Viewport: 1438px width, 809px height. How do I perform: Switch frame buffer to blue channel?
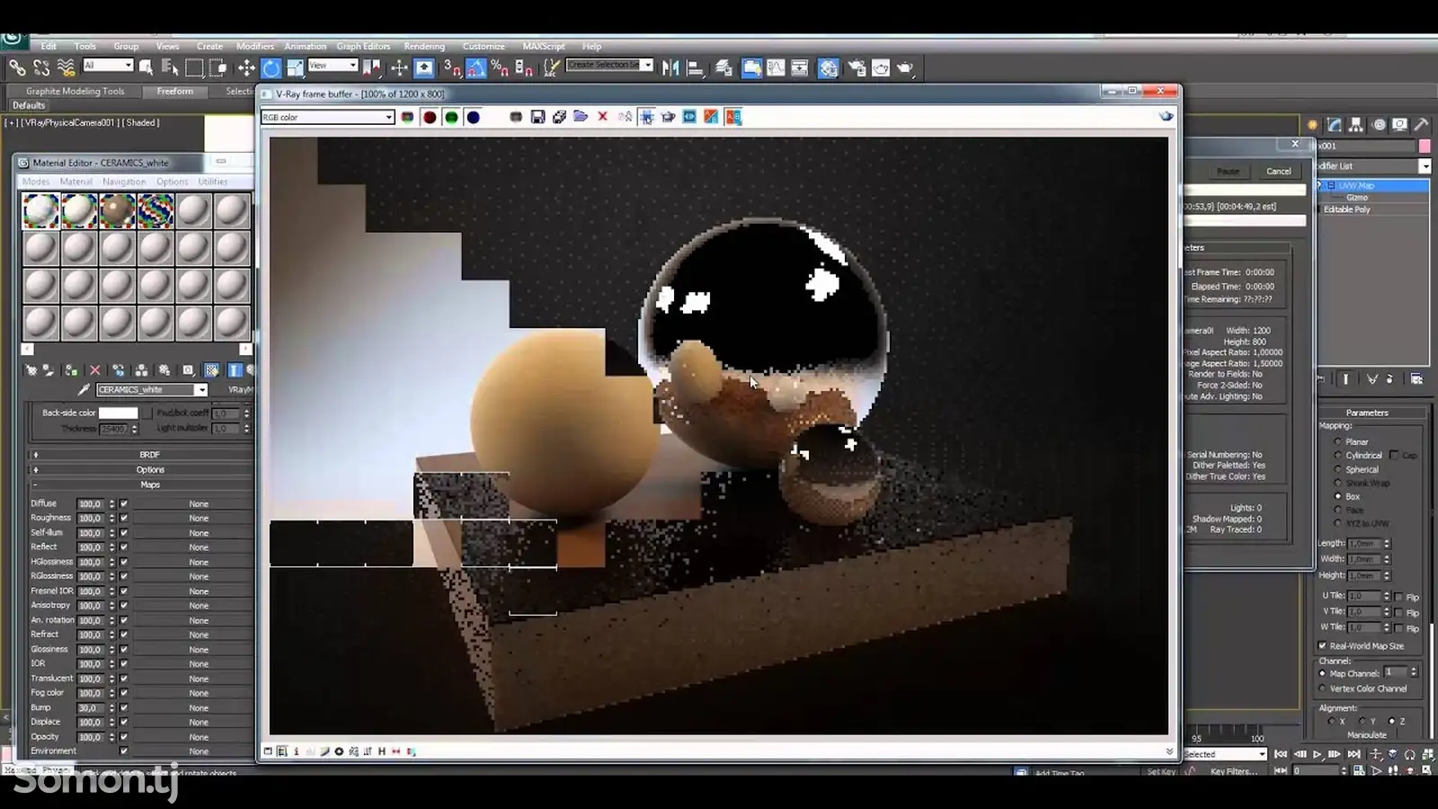tap(473, 118)
